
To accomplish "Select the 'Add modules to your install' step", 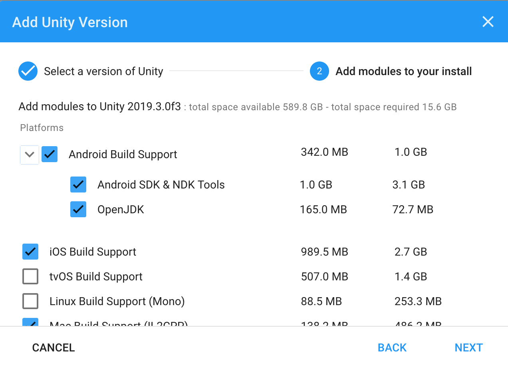I will [403, 71].
